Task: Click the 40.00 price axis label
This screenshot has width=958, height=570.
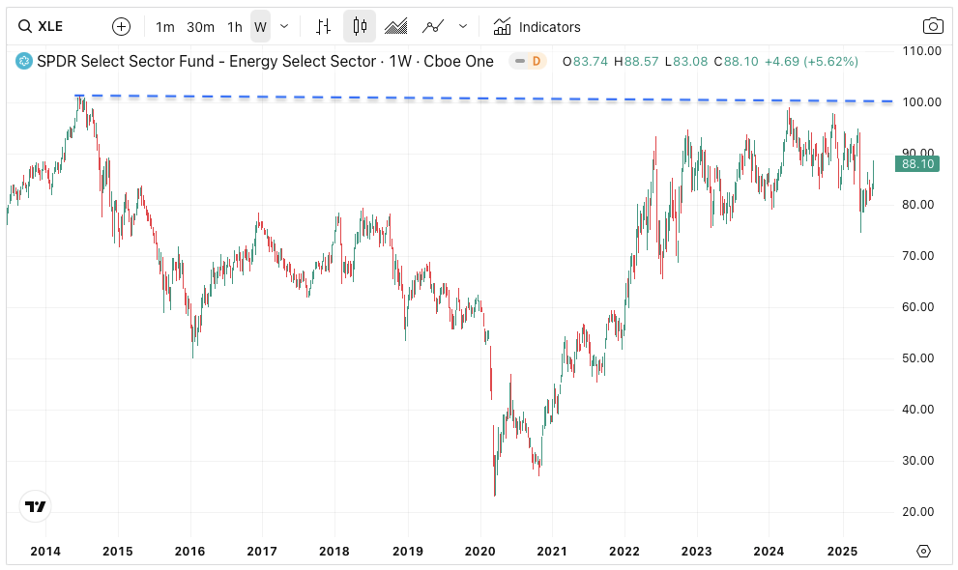Action: click(x=917, y=410)
